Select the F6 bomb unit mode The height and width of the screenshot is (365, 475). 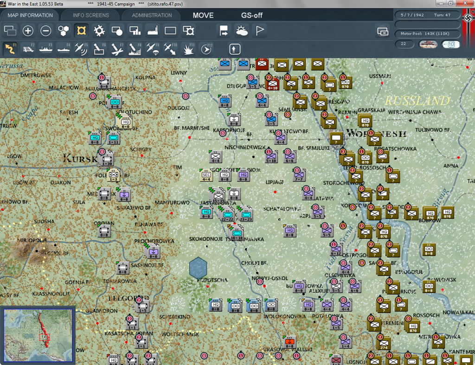tap(99, 49)
